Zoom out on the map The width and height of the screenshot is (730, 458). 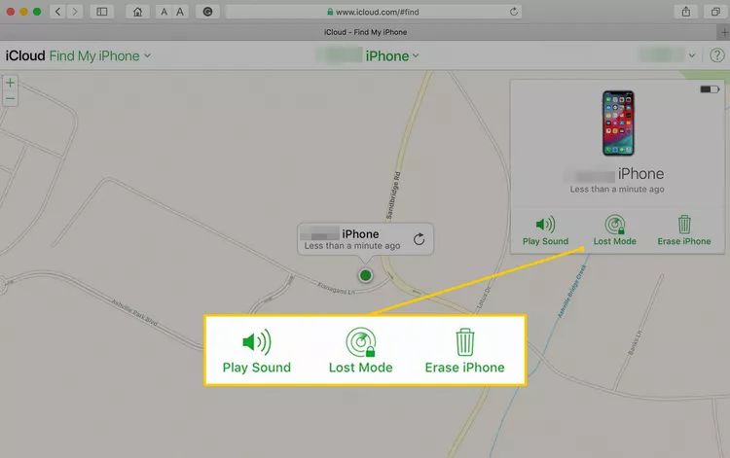coord(11,98)
